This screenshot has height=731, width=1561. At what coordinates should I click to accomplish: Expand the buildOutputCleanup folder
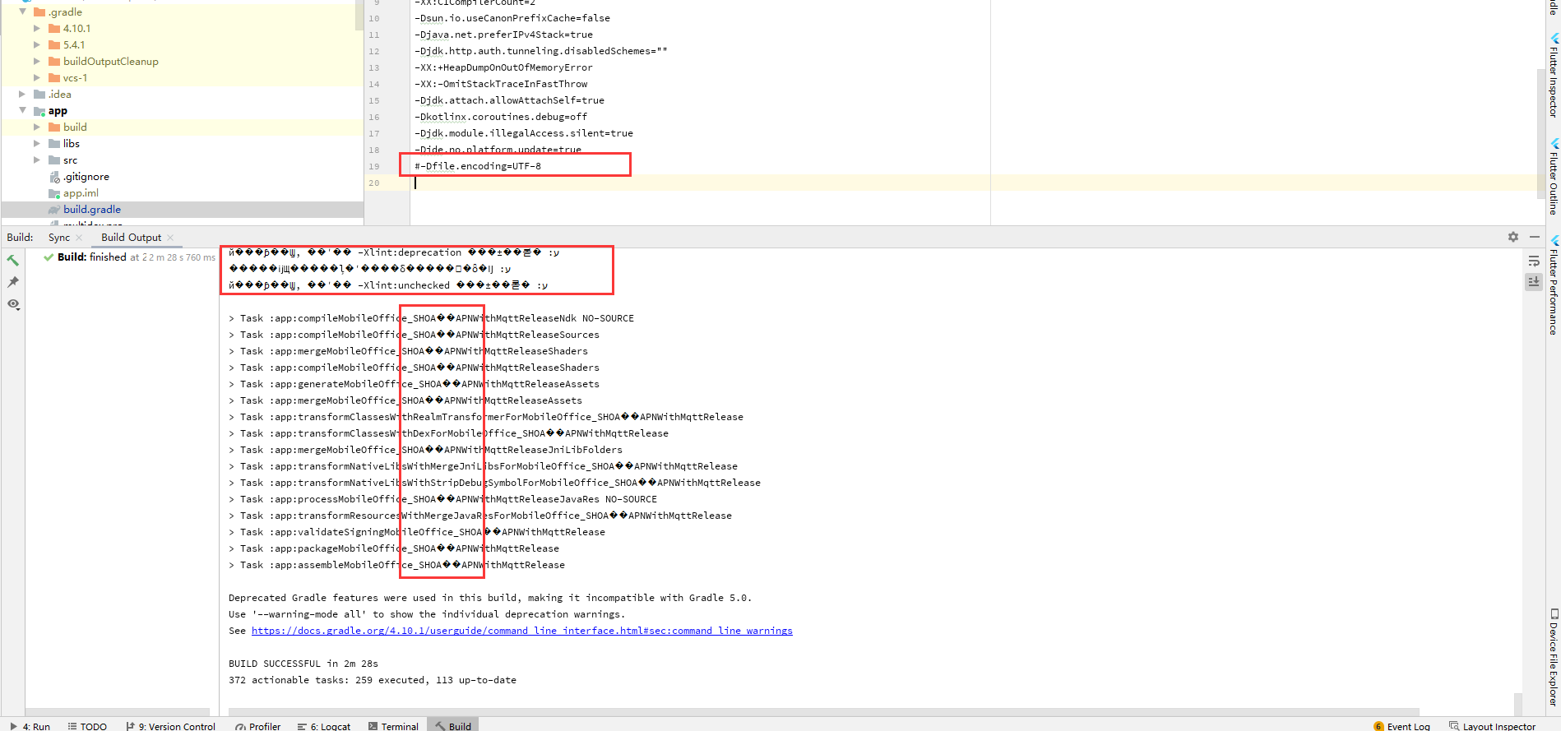[37, 62]
